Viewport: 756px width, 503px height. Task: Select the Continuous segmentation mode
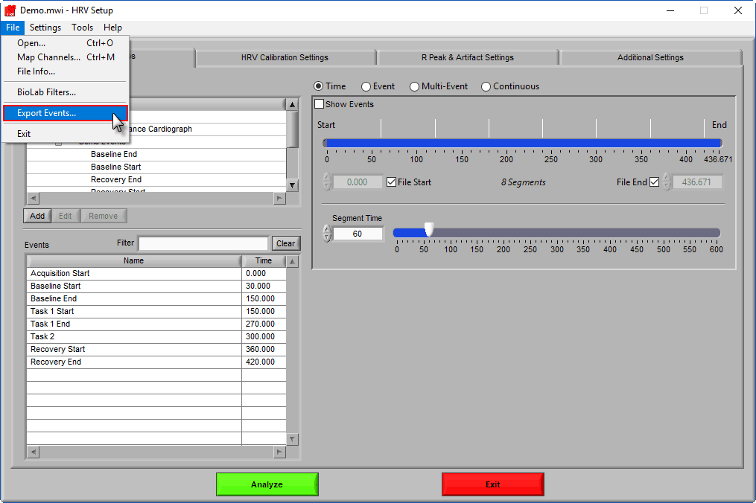(486, 86)
